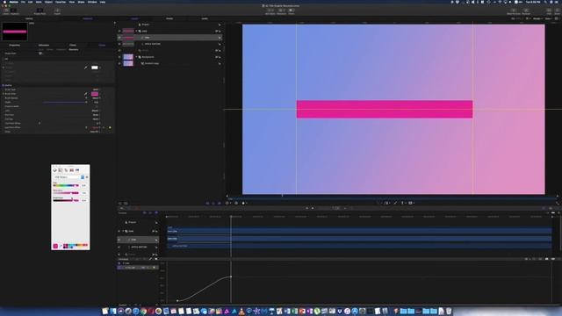Switch to the Audio tab in project pane
Viewport: 562px width, 316px height.
click(205, 18)
